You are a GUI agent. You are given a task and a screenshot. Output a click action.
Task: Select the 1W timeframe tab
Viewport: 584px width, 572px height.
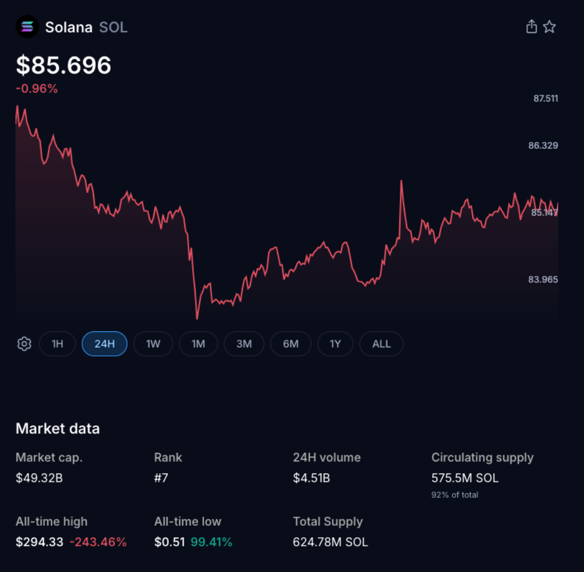[153, 344]
